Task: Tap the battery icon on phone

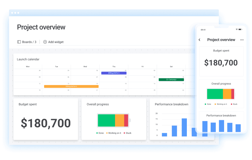Action: point(240,30)
